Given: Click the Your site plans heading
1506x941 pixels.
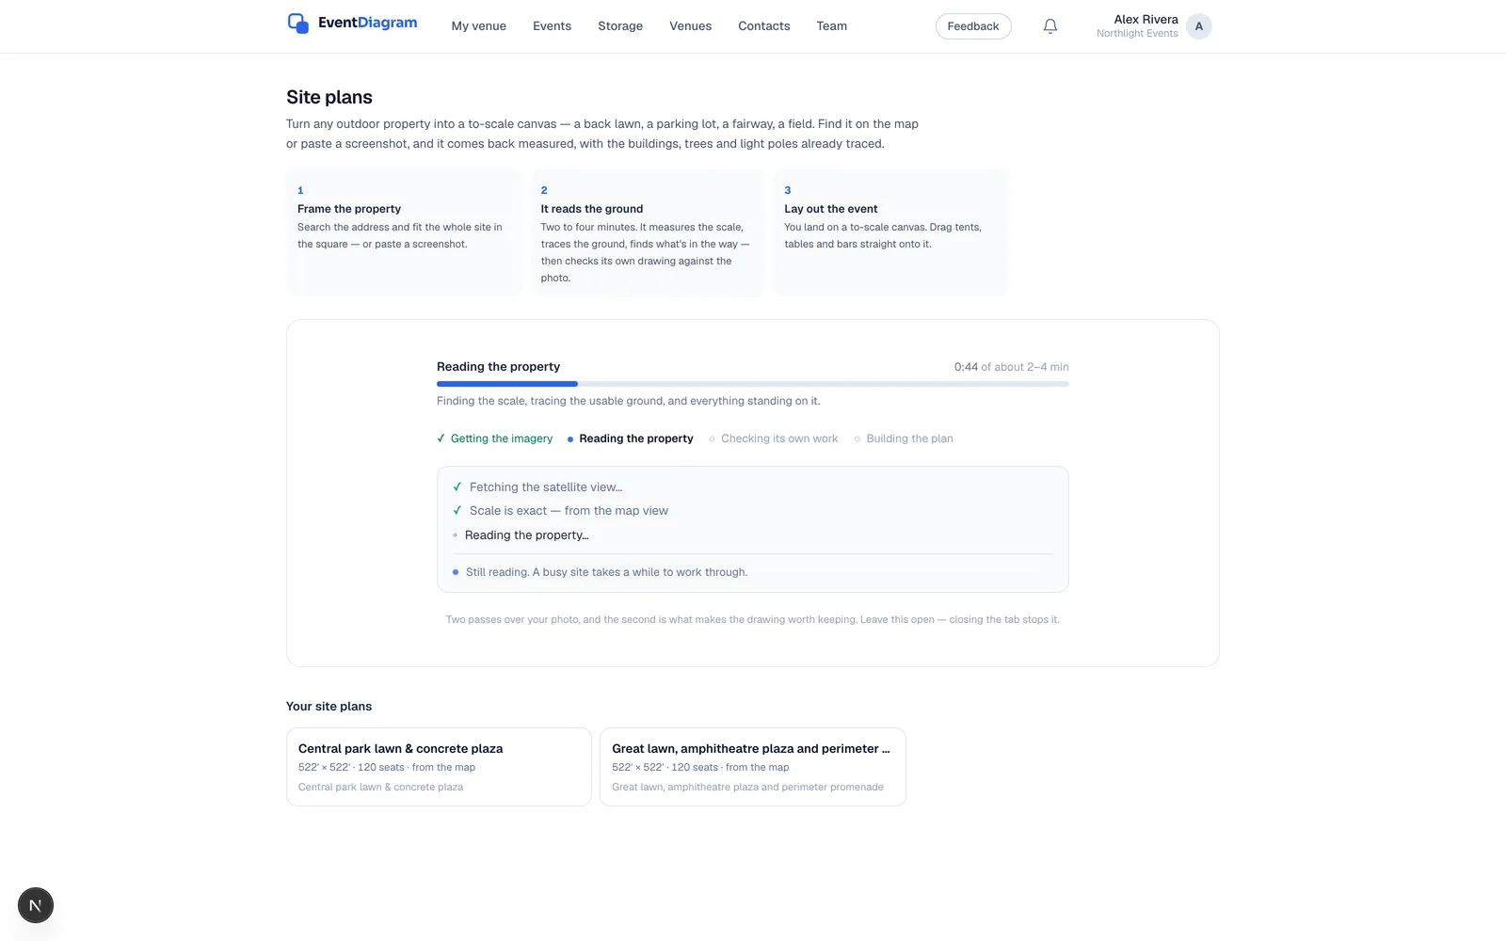Looking at the screenshot, I should coord(328,707).
